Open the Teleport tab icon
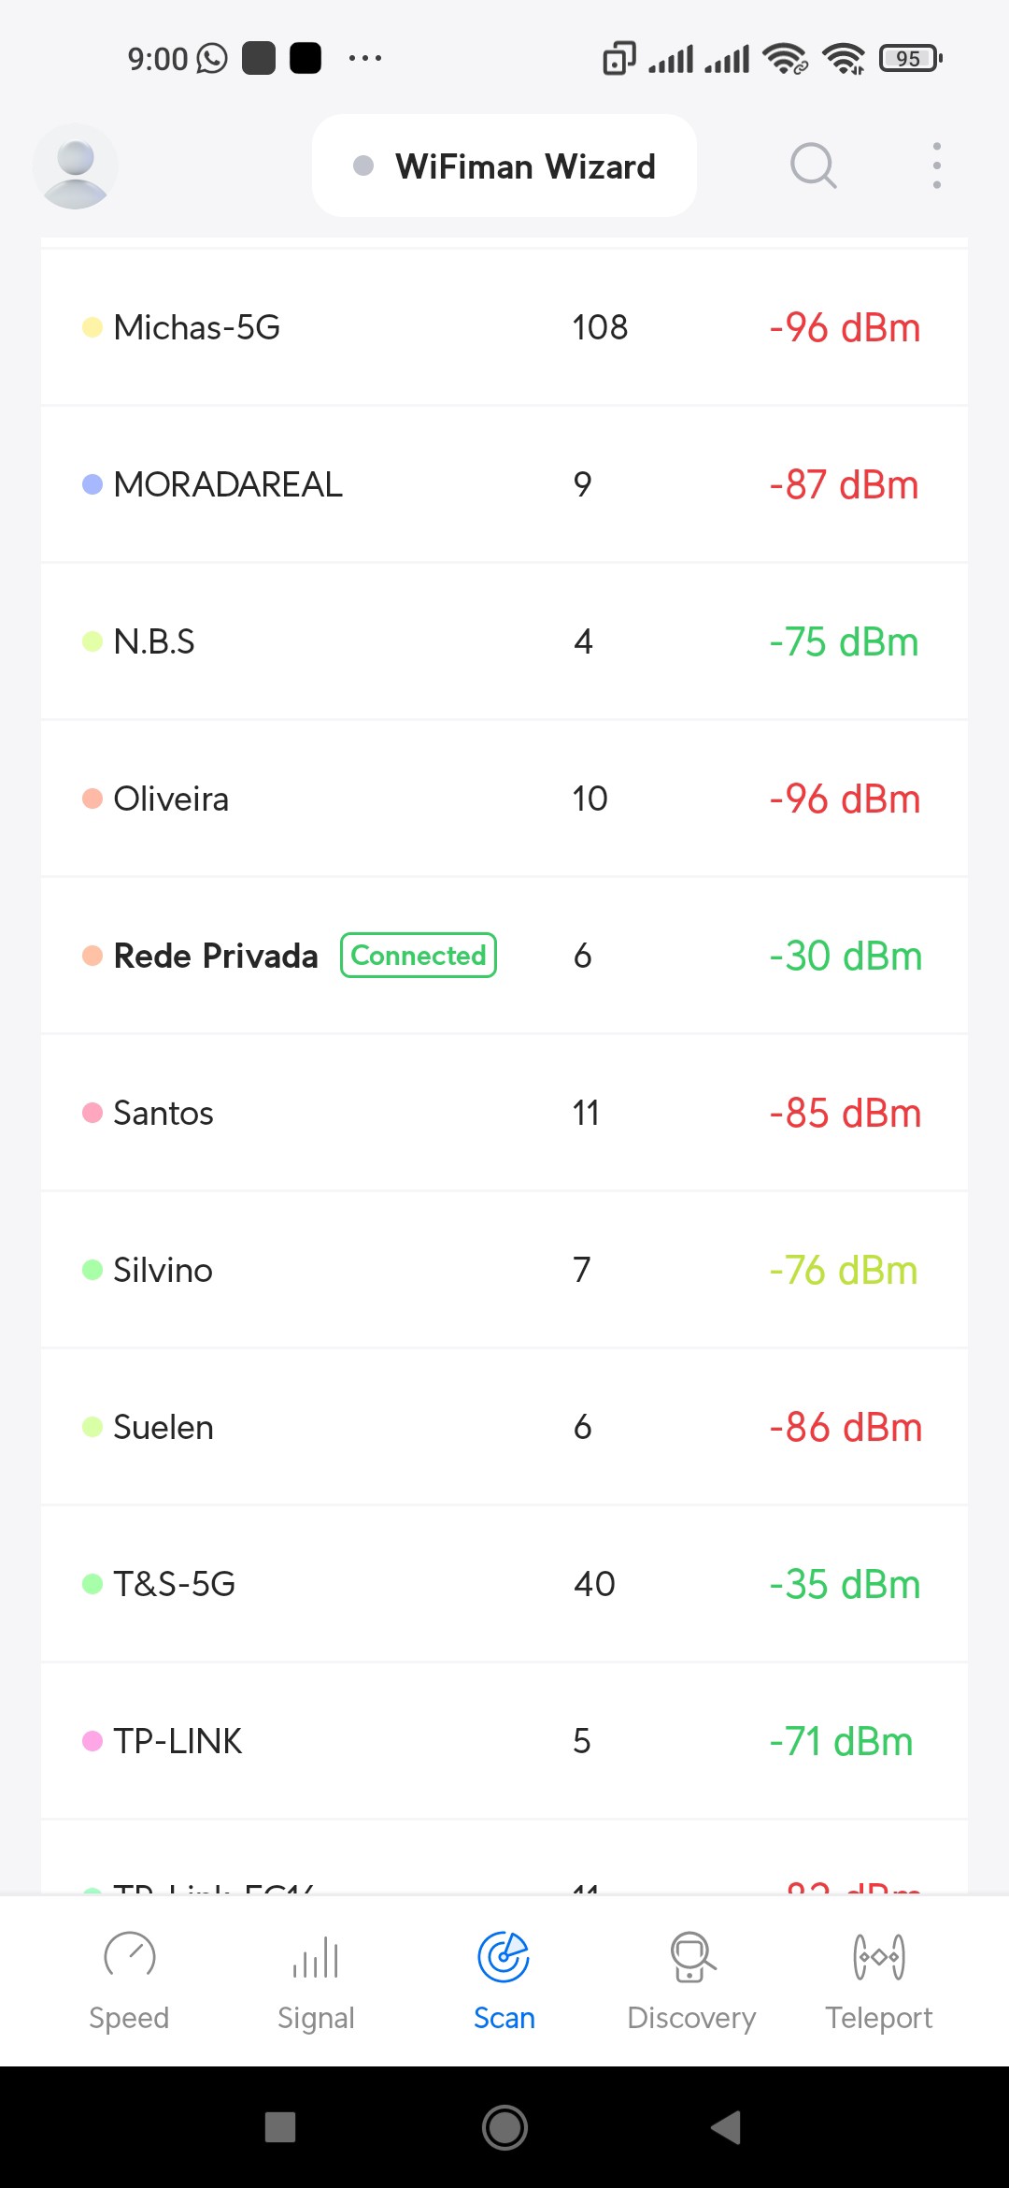1009x2188 pixels. point(879,1957)
